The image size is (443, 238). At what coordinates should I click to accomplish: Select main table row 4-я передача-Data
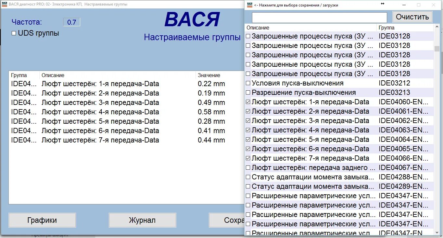pos(126,112)
